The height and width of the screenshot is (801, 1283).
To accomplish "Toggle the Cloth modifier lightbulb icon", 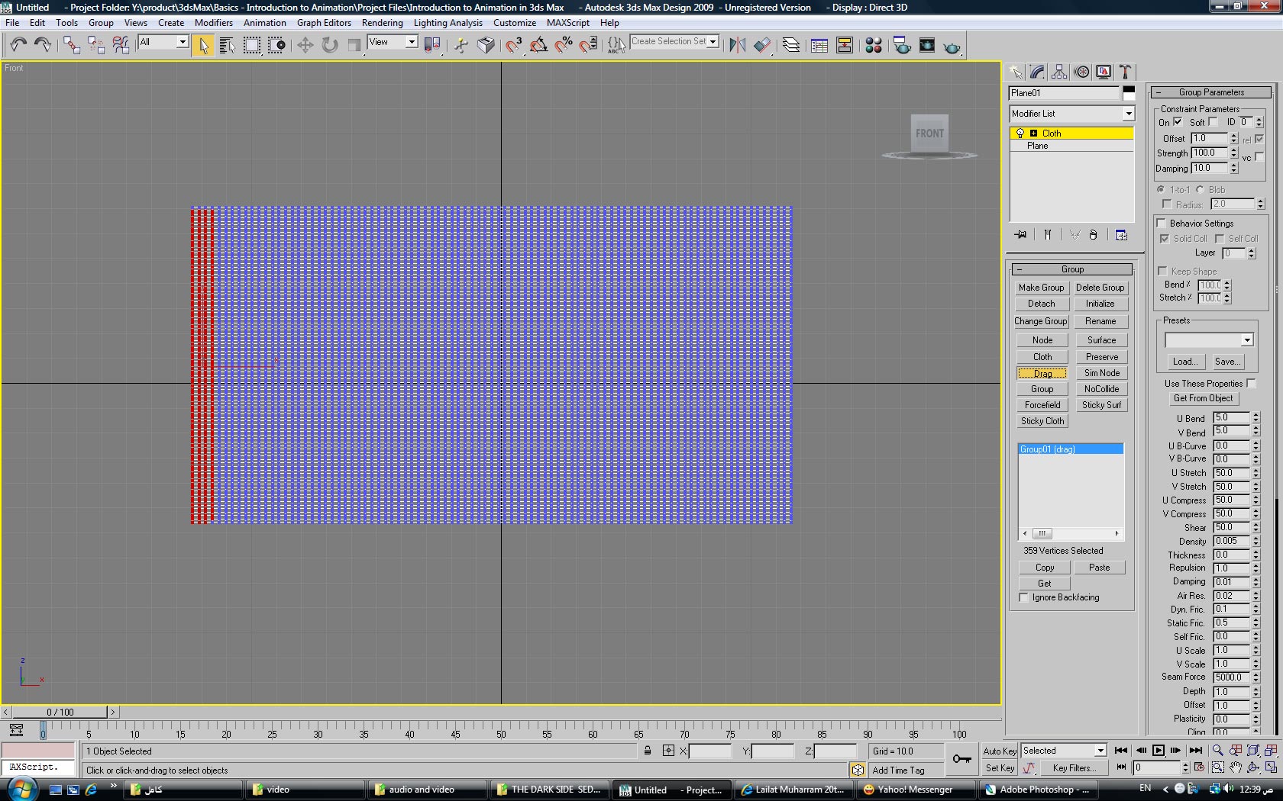I will 1020,133.
